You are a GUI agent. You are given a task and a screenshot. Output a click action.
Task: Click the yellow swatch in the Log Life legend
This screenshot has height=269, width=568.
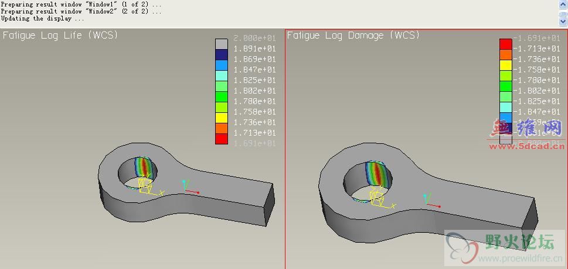[x=222, y=118]
